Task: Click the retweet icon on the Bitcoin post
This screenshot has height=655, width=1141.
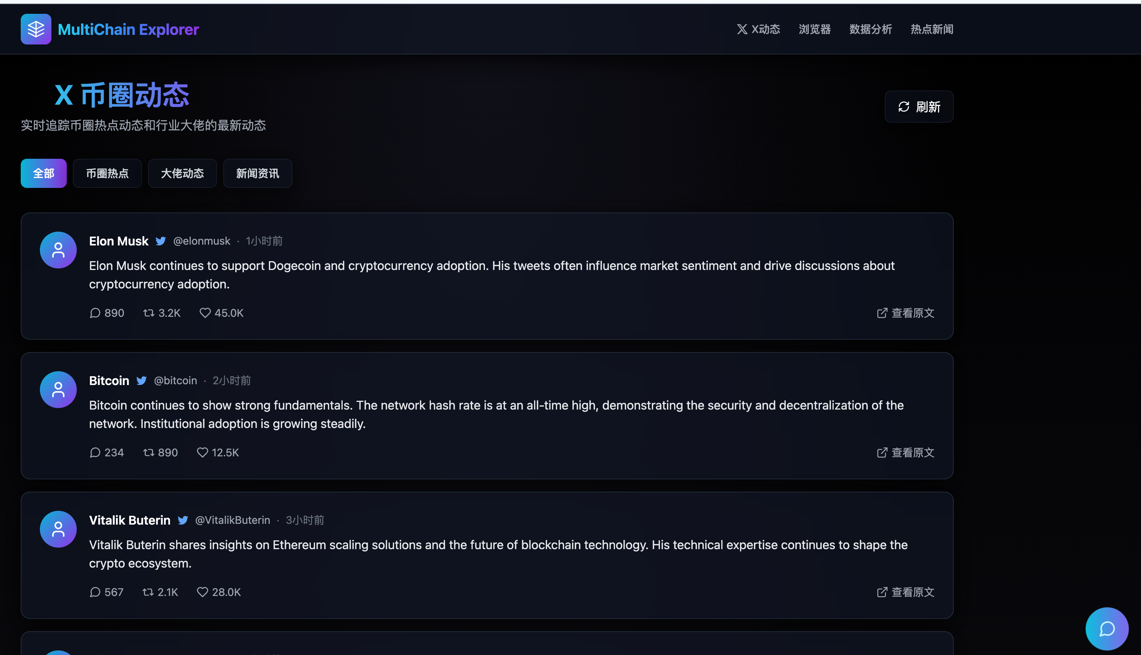Action: (148, 453)
